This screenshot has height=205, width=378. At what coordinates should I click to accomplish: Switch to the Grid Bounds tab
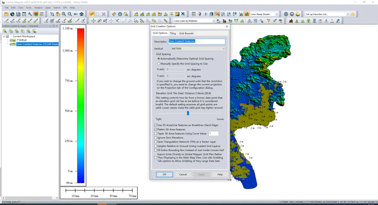[x=186, y=33]
